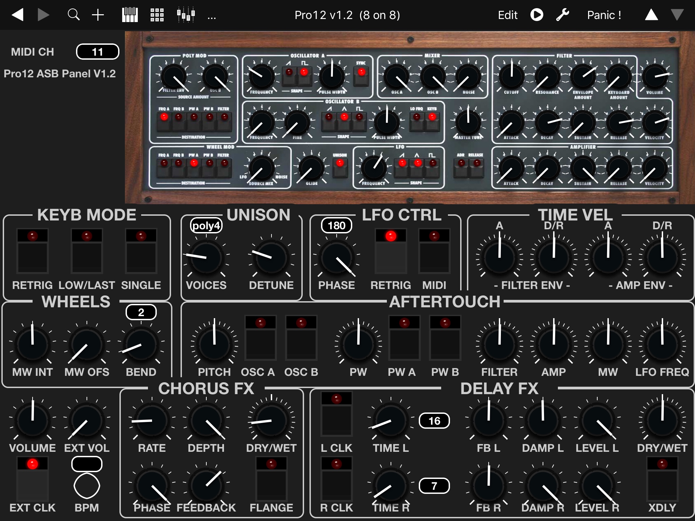Go back with the left arrow icon

click(18, 15)
